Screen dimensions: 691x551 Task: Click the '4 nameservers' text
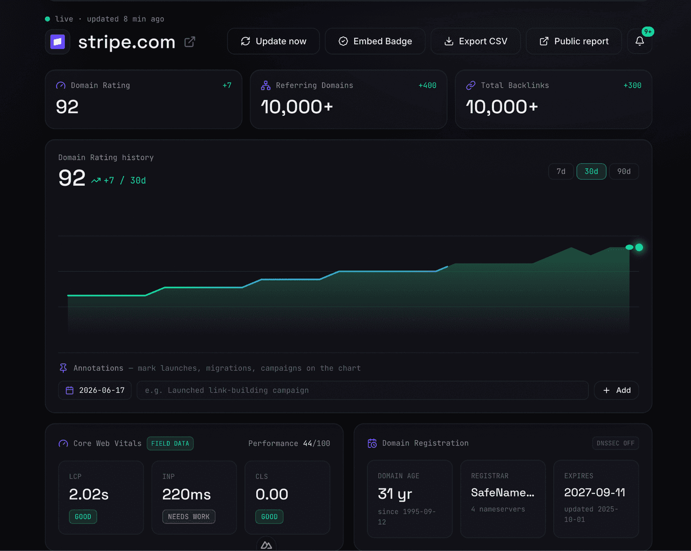pyautogui.click(x=498, y=509)
